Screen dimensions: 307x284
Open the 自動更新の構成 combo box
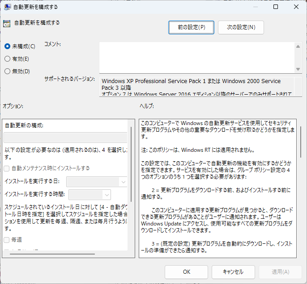(66, 138)
